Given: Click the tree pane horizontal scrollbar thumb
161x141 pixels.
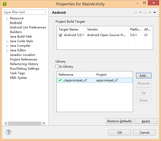Looking at the screenshot, I should tap(25, 123).
